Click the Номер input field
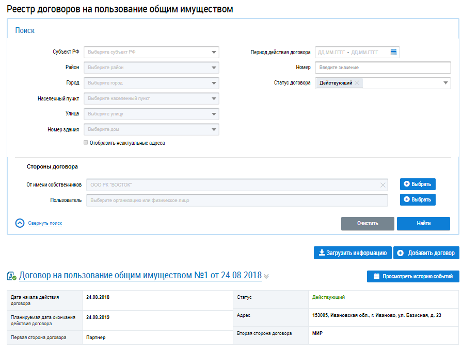 tap(383, 68)
